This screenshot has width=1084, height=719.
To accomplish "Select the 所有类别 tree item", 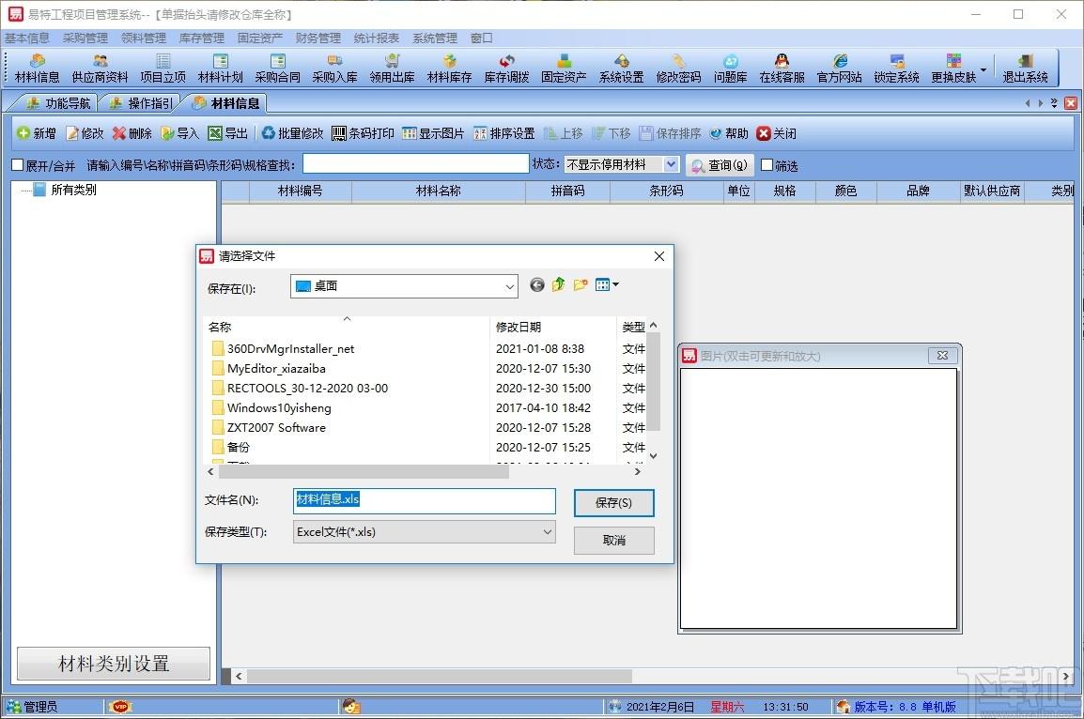I will (x=73, y=190).
